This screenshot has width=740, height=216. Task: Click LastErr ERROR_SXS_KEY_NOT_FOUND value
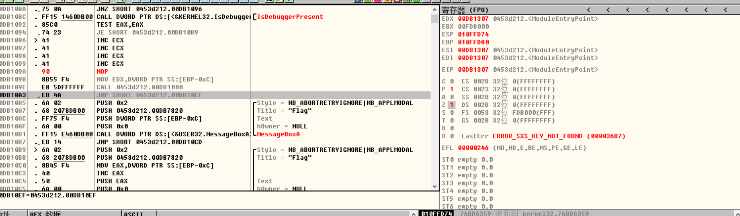559,136
